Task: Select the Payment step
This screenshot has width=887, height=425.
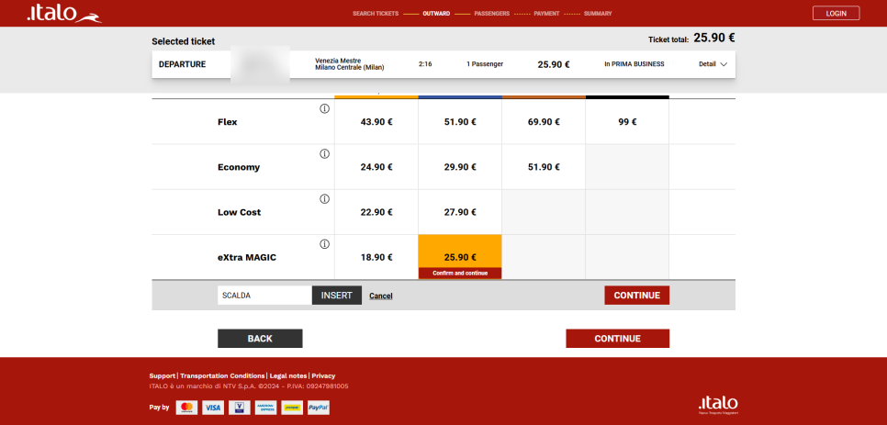Action: [x=546, y=14]
